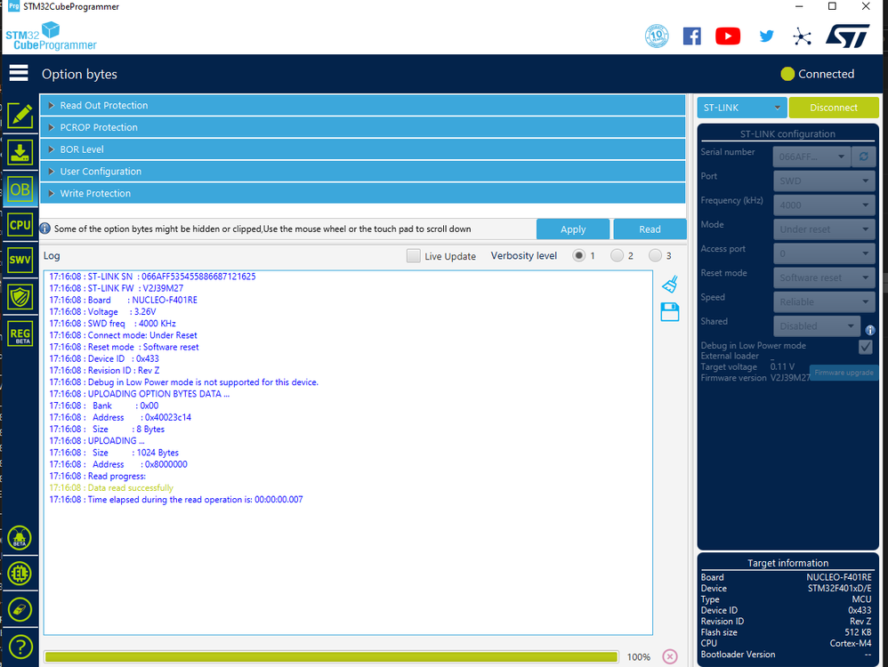
Task: Enable the Live Update checkbox
Action: (414, 256)
